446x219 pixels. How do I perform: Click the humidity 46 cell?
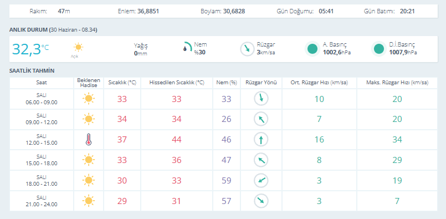click(x=227, y=140)
